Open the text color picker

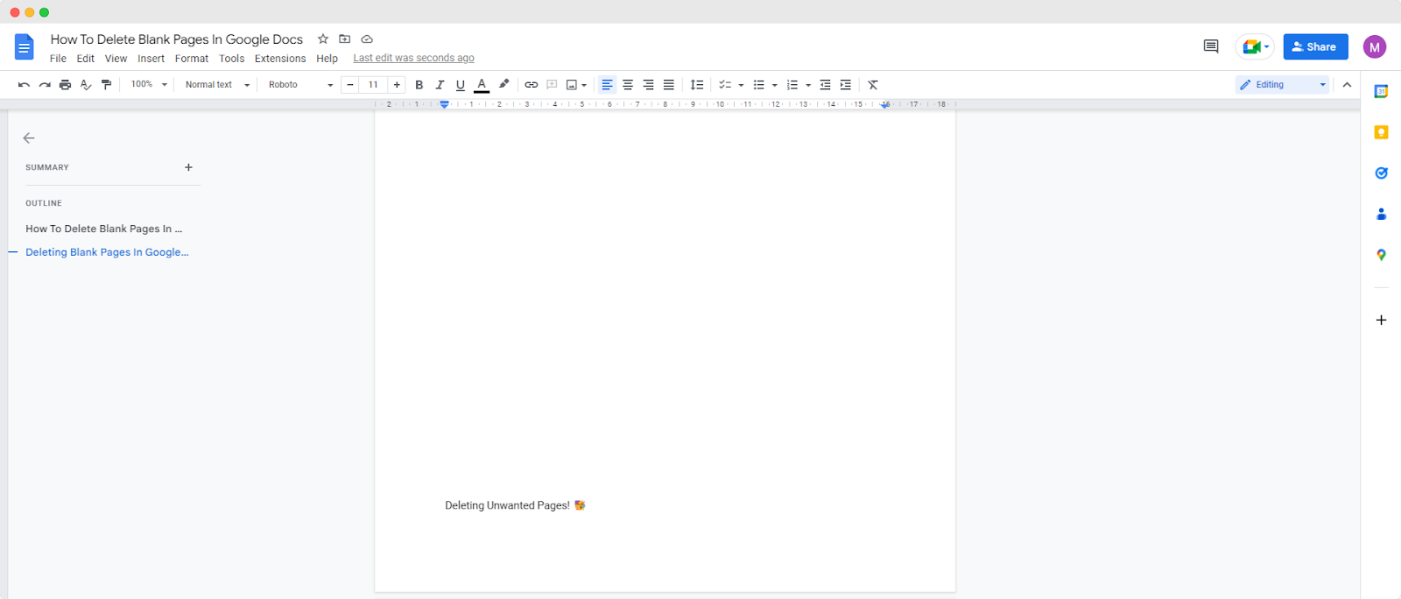482,85
